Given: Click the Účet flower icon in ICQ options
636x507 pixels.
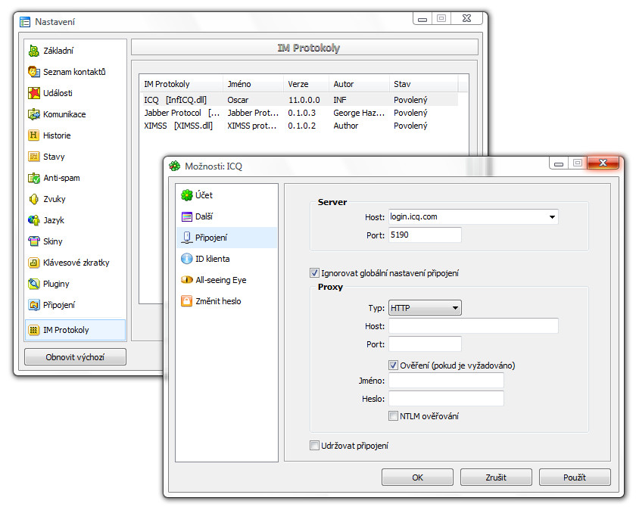Looking at the screenshot, I should [186, 195].
